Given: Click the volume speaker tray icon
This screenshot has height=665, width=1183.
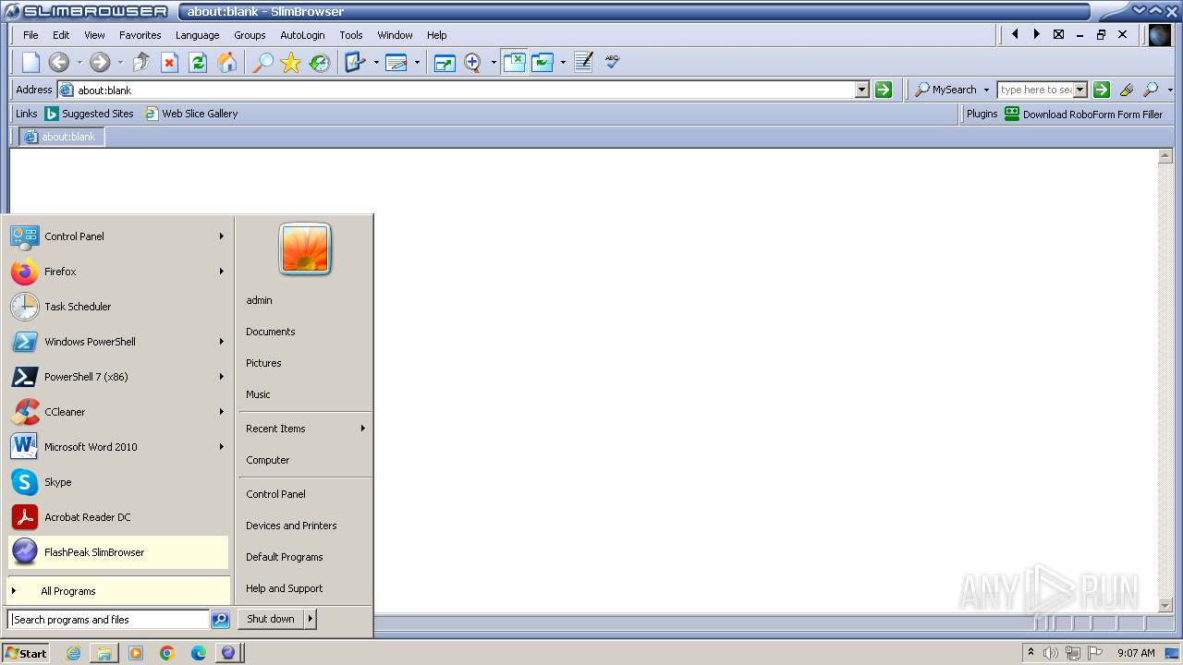Looking at the screenshot, I should pos(1051,653).
